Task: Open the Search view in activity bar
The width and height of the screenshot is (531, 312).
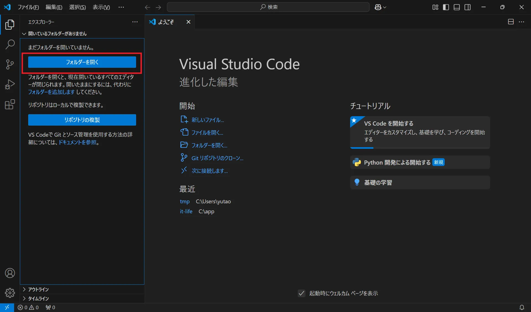Action: coord(10,45)
